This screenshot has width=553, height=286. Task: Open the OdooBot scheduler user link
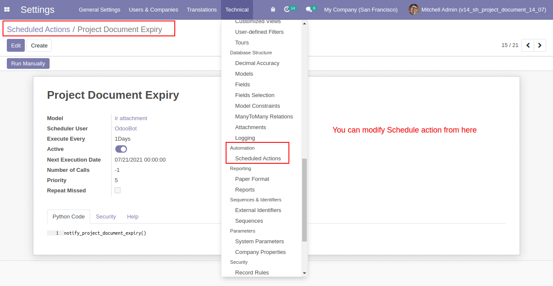(x=126, y=128)
